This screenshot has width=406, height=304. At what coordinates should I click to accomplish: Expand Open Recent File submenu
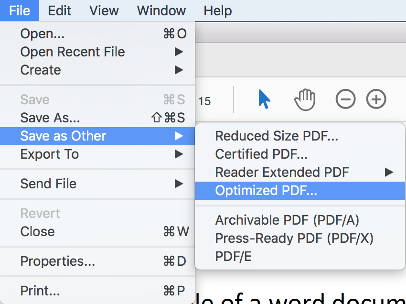point(97,52)
